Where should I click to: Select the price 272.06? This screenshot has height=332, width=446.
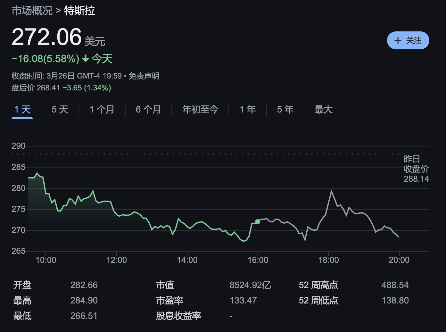[47, 37]
